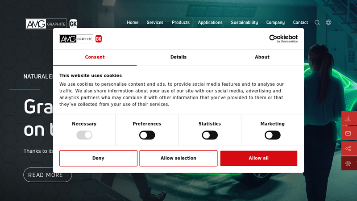This screenshot has width=357, height=201.
Task: Click the email envelope sidebar icon
Action: (348, 134)
